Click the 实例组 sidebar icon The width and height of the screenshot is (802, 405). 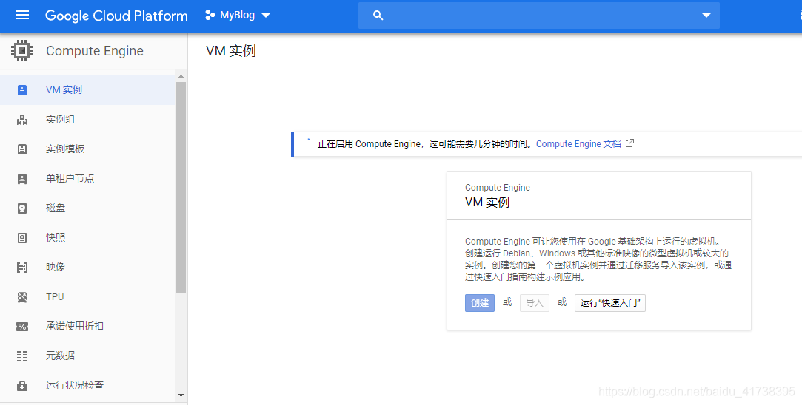(22, 120)
